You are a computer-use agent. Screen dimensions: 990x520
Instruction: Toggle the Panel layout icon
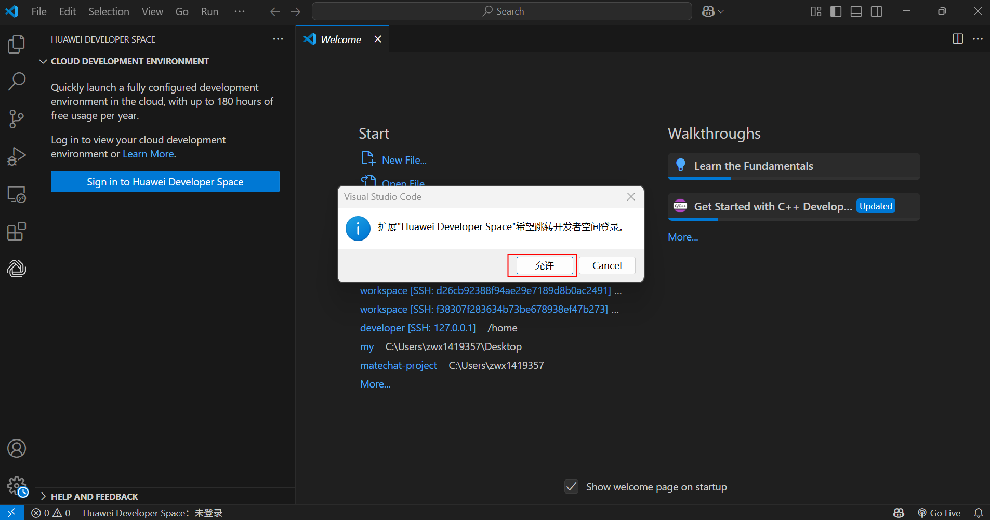pos(856,11)
